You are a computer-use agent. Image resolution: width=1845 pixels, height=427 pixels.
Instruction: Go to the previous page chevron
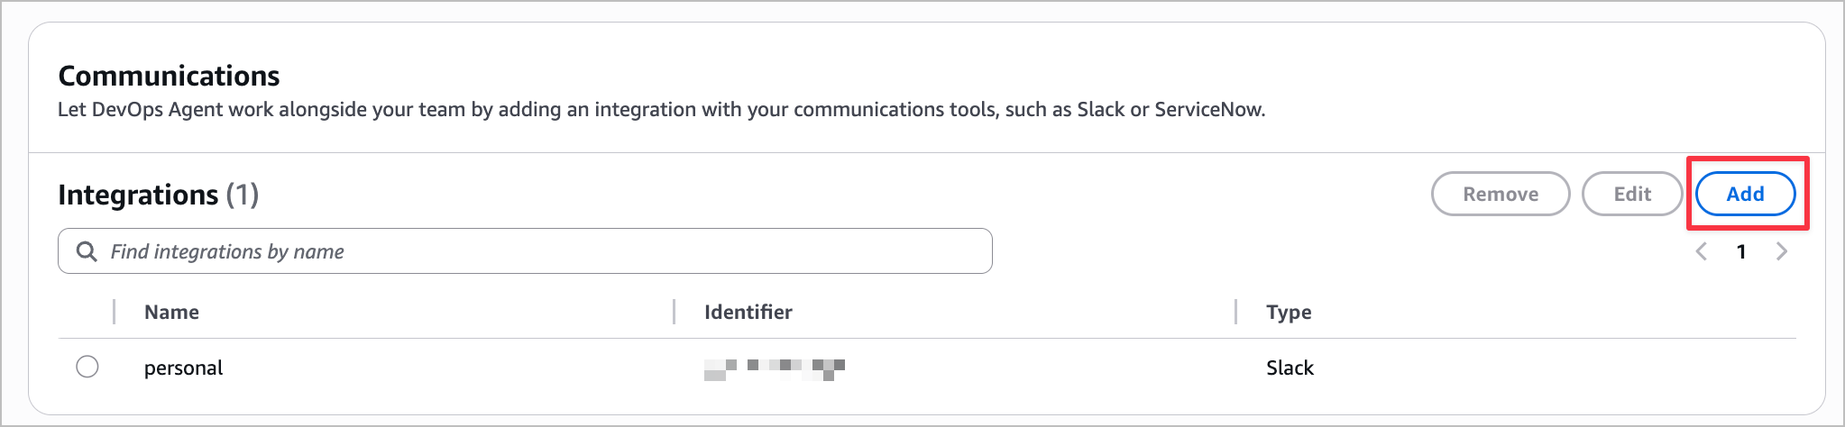click(x=1702, y=251)
